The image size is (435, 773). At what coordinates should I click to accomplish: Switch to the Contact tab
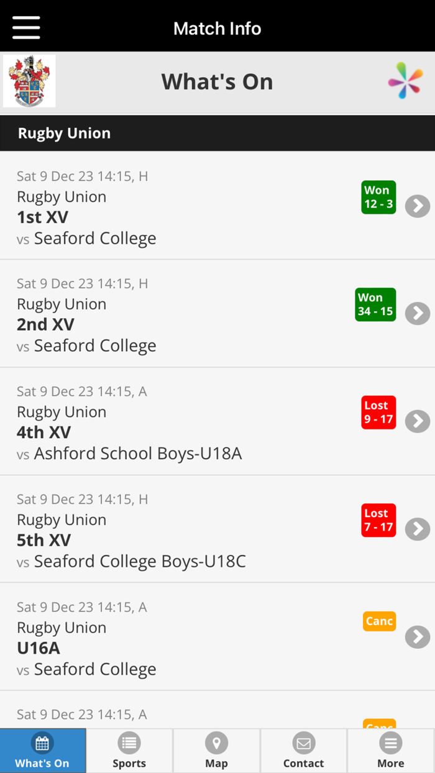coord(303,750)
